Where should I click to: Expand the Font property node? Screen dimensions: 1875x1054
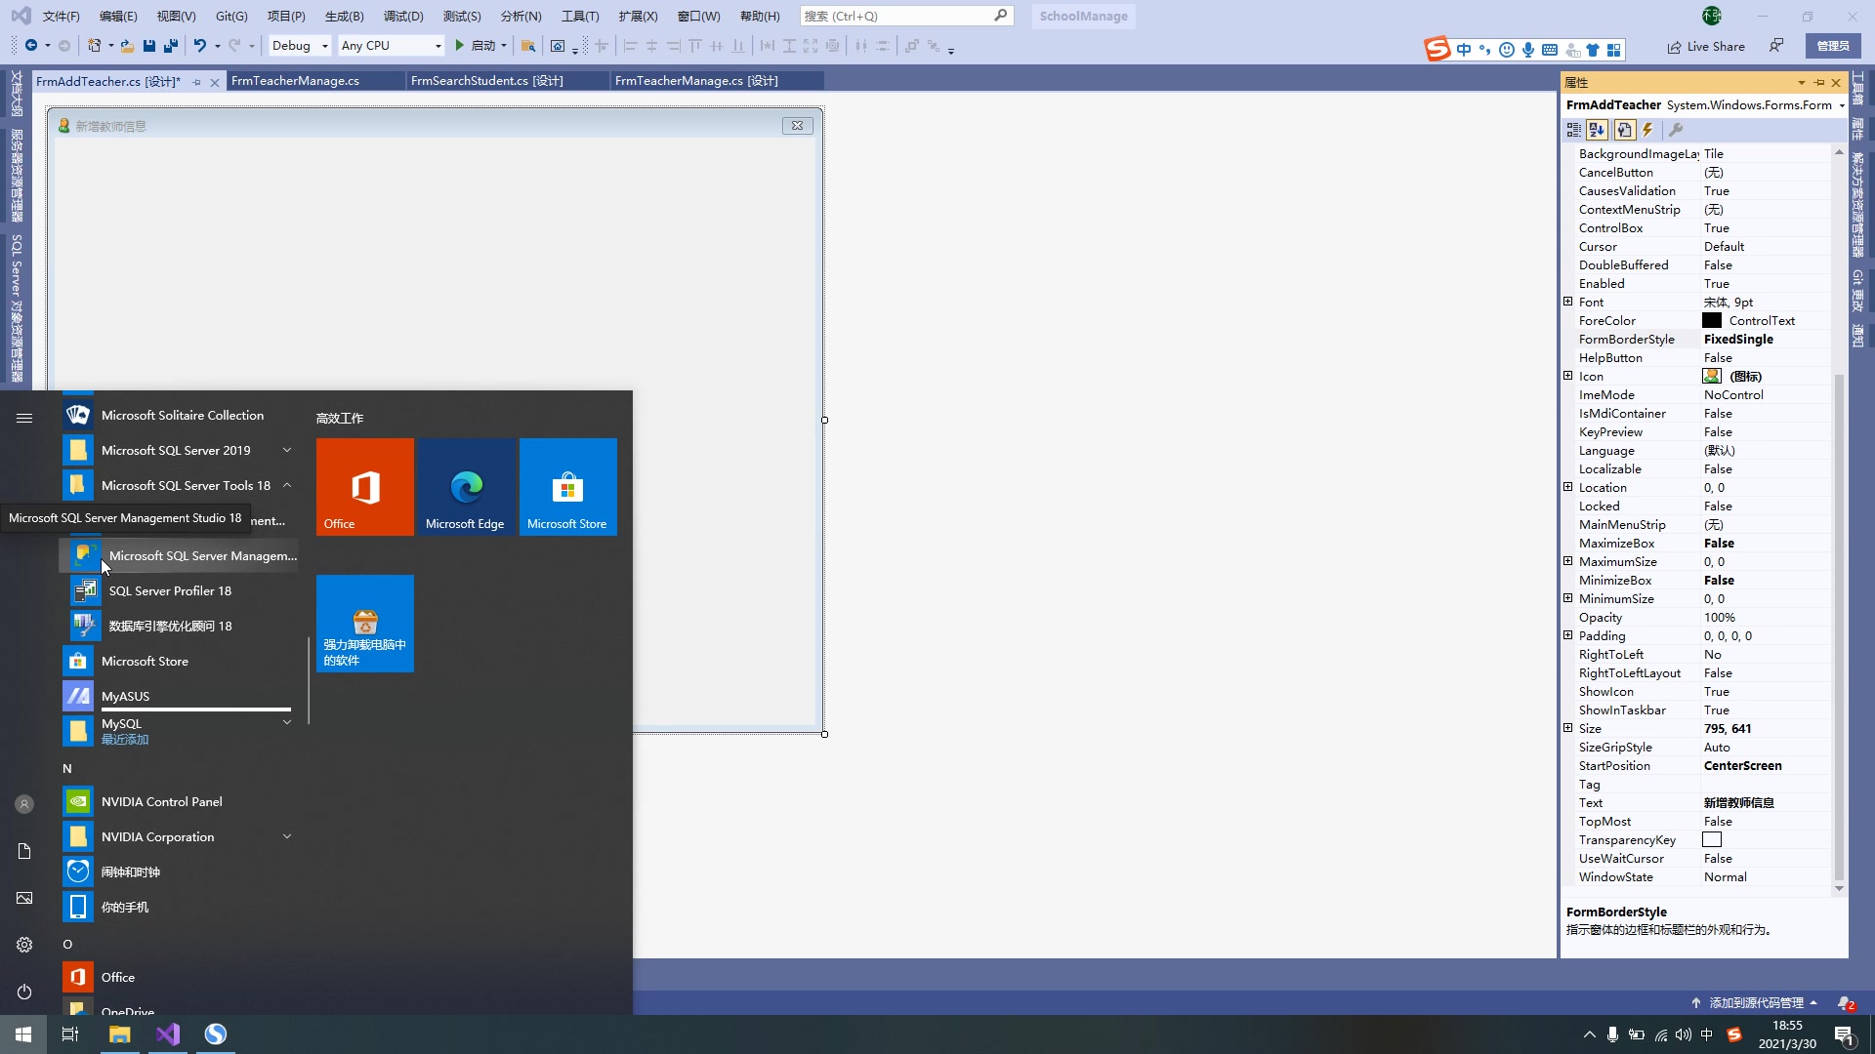coord(1568,303)
